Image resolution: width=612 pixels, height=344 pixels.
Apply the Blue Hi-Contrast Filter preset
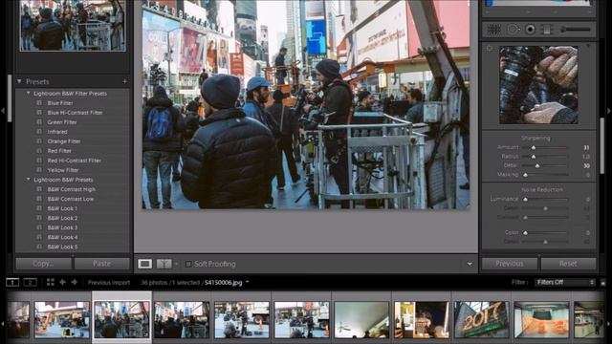coord(75,113)
